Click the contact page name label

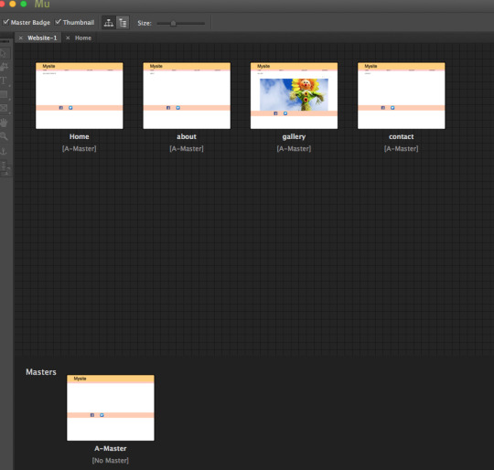pyautogui.click(x=401, y=136)
